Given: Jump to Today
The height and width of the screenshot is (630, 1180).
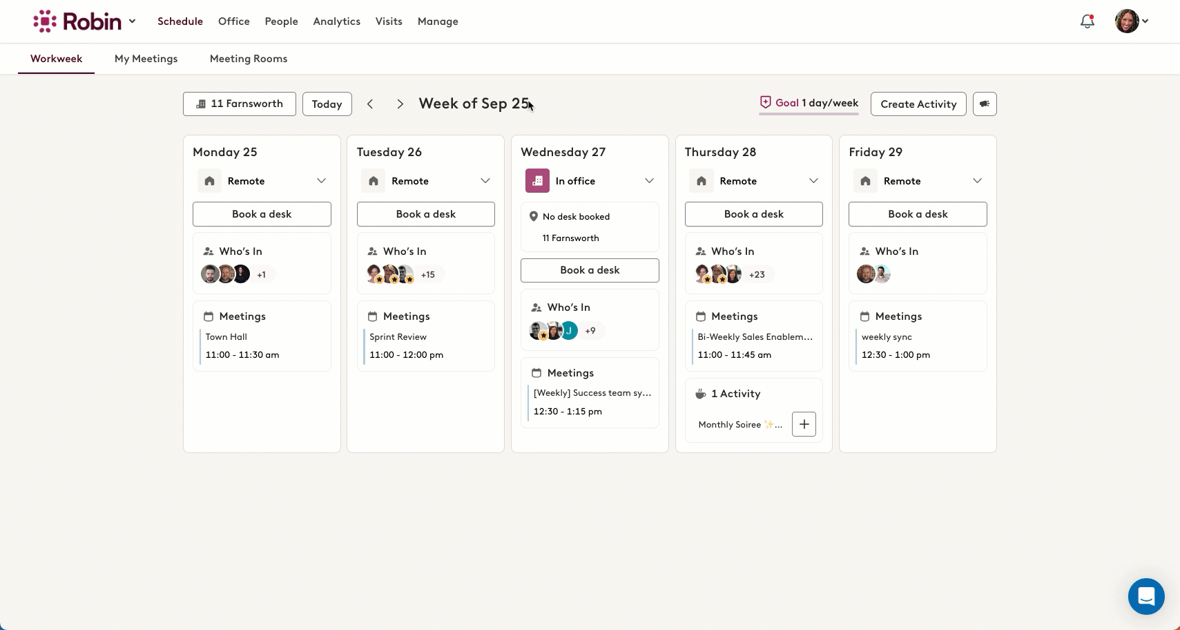Looking at the screenshot, I should tap(327, 104).
